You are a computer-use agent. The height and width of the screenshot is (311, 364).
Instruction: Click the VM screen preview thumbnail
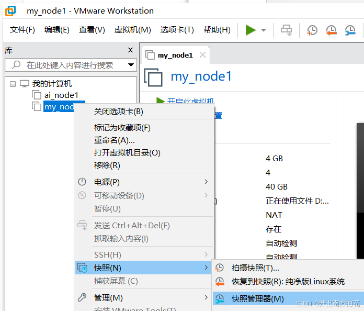[360, 191]
